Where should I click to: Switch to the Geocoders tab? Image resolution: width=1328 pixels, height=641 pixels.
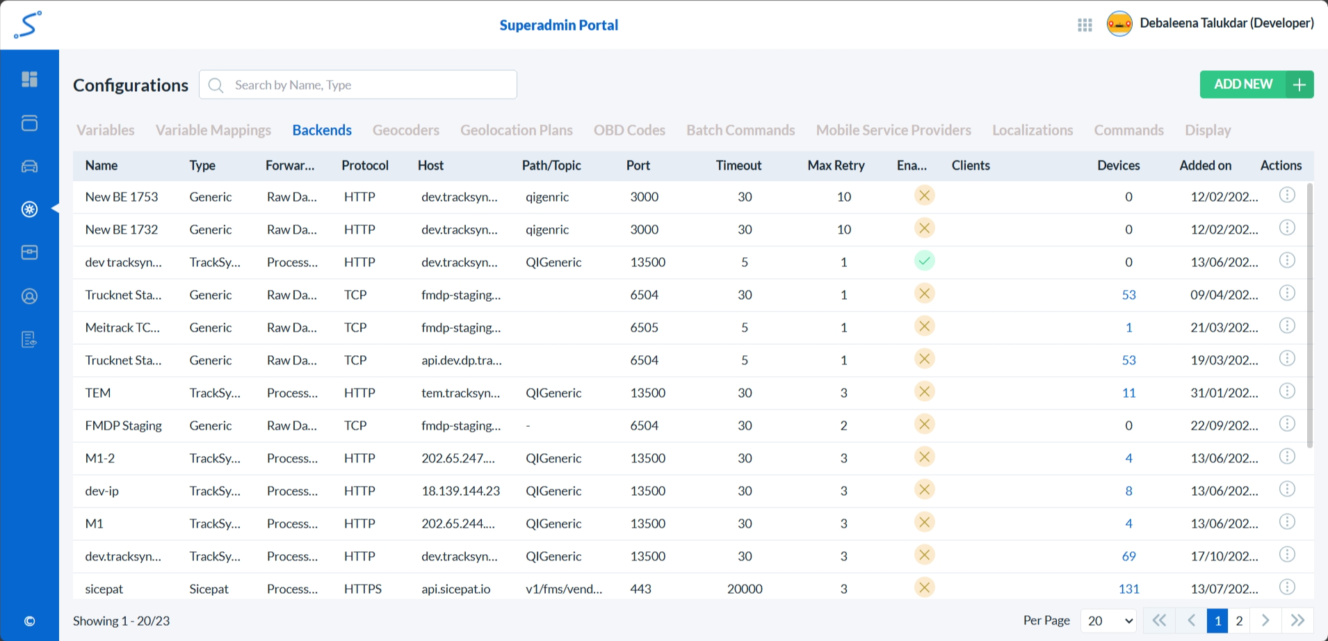click(405, 130)
